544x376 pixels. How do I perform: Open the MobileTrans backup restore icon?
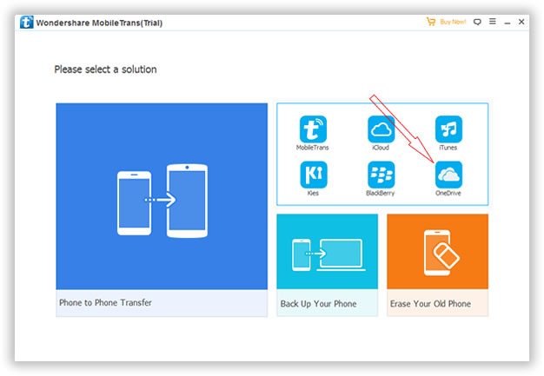click(313, 129)
